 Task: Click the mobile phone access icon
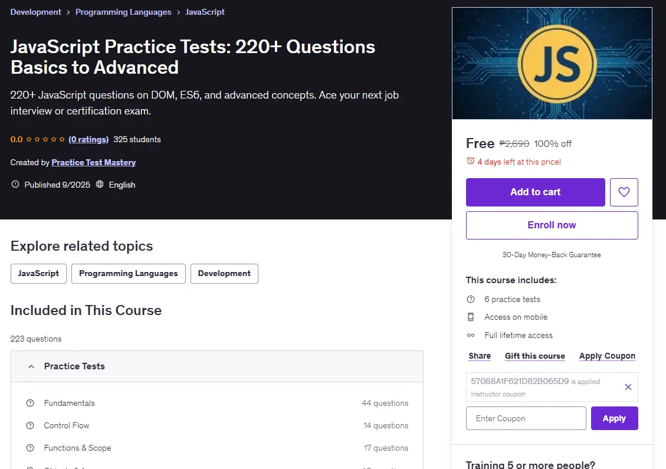[471, 317]
